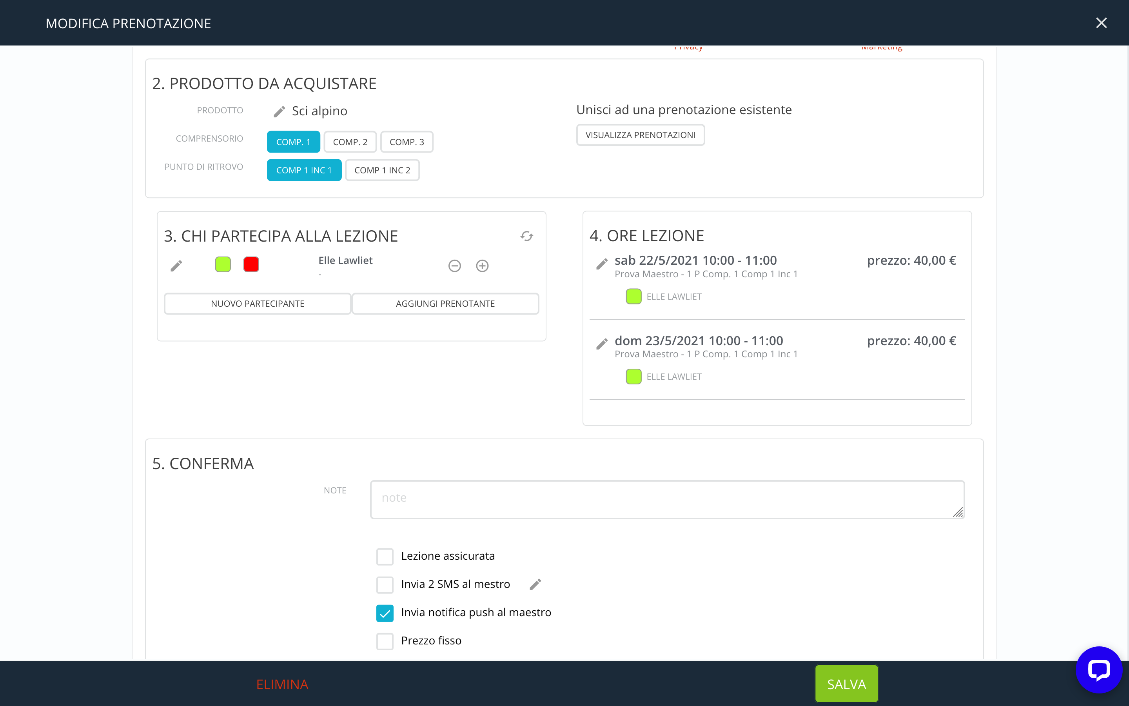The height and width of the screenshot is (706, 1129).
Task: Enable Lezione assicurata checkbox
Action: point(385,557)
